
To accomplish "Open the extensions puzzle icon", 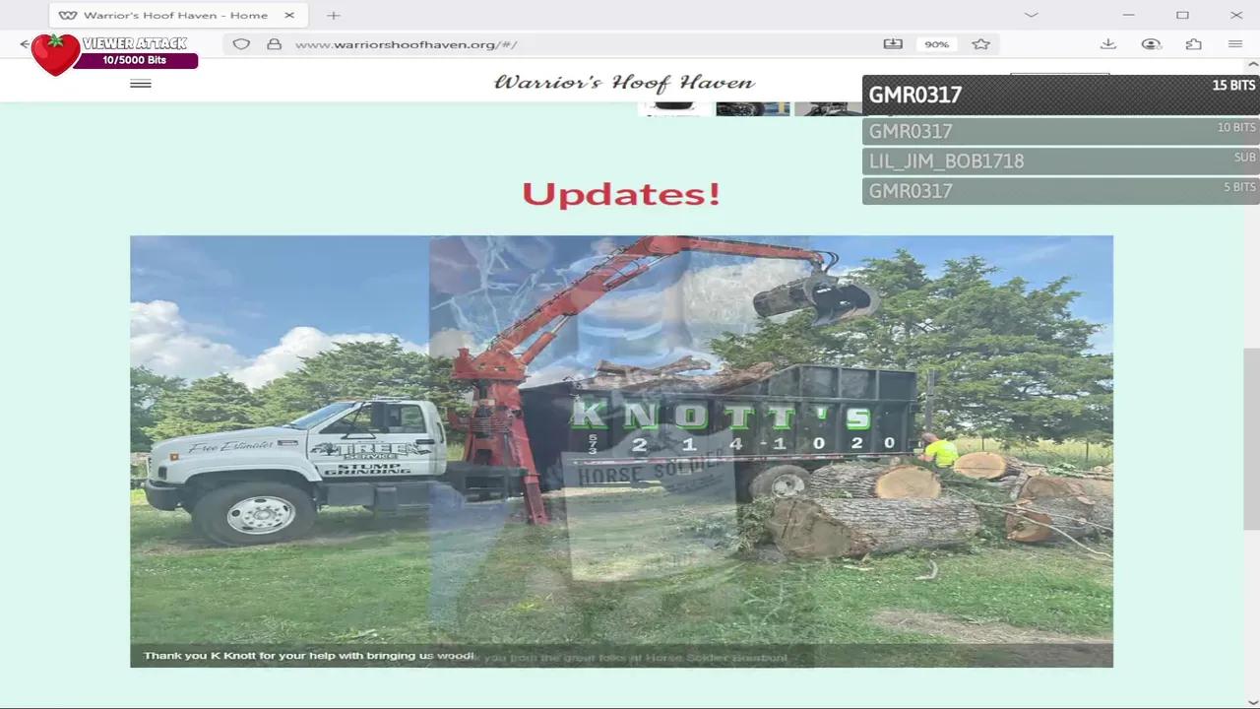I will coord(1193,44).
